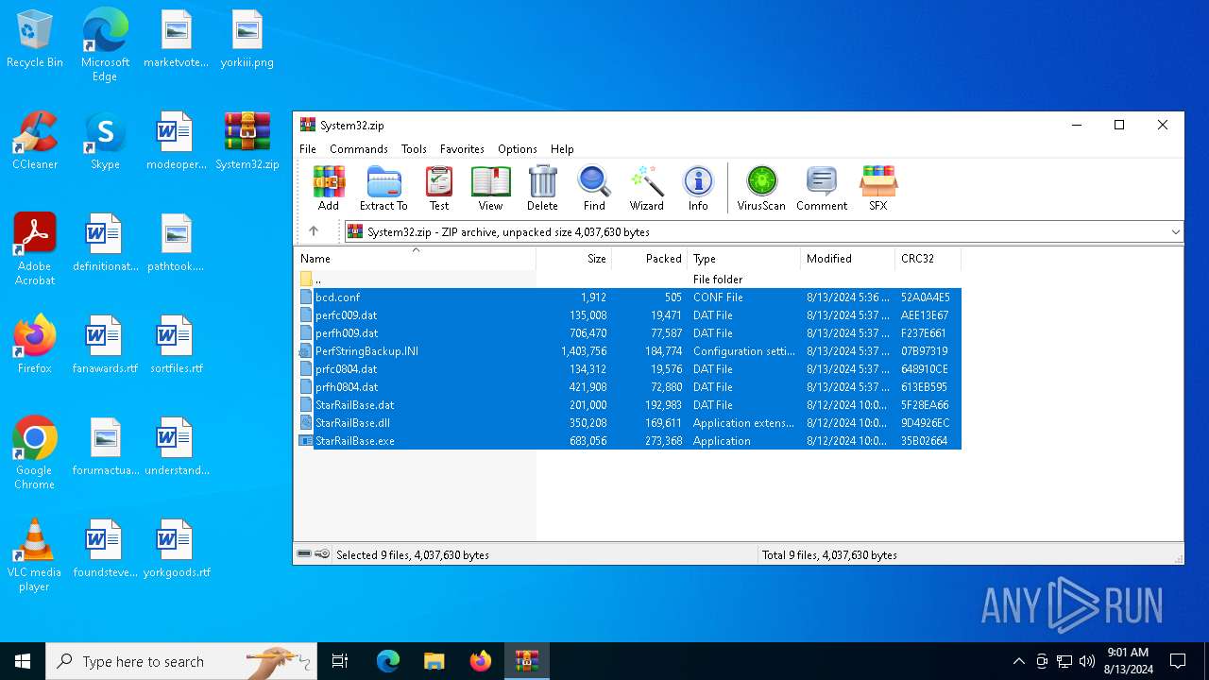
Task: Open the Help menu
Action: point(562,149)
